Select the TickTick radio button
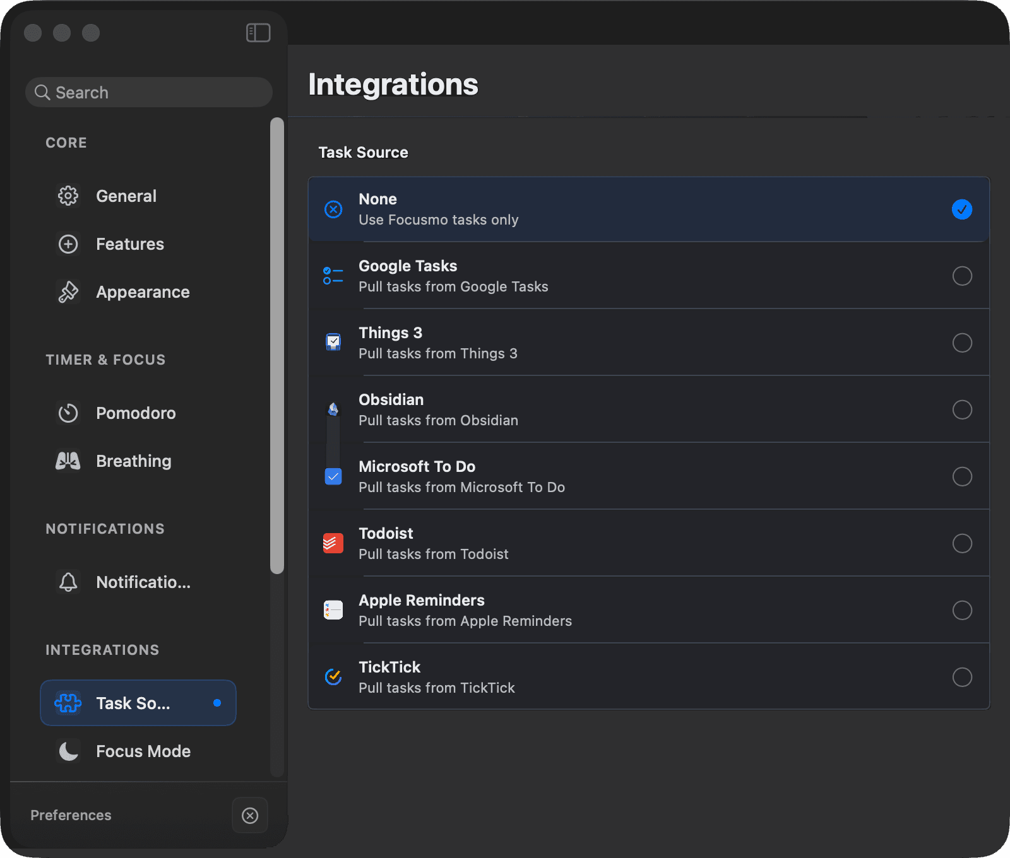 coord(962,678)
